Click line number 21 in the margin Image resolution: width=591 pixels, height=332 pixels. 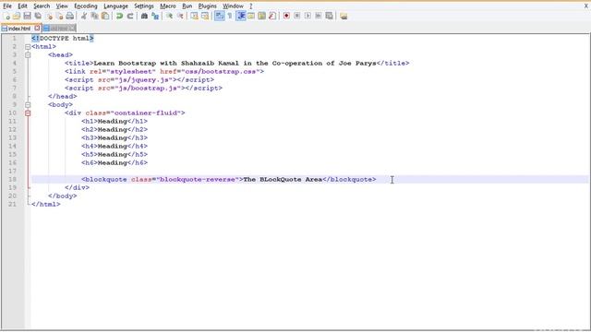click(12, 204)
